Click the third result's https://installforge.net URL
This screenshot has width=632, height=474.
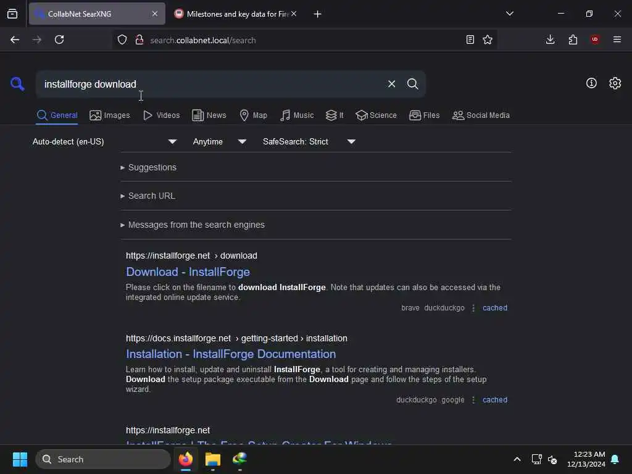coord(168,430)
